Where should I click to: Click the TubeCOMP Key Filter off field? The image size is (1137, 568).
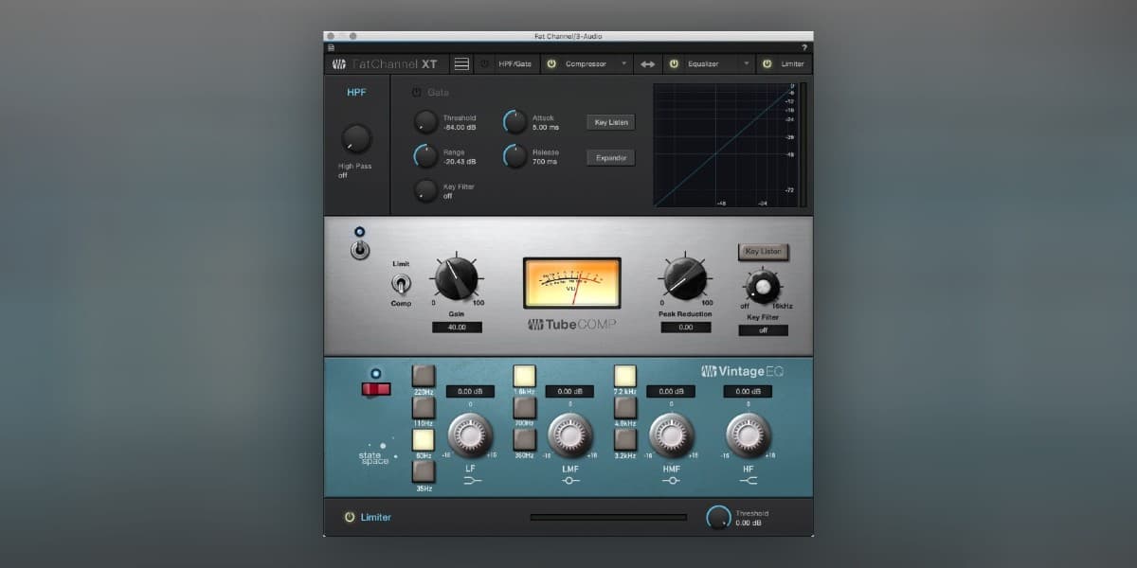coord(763,330)
